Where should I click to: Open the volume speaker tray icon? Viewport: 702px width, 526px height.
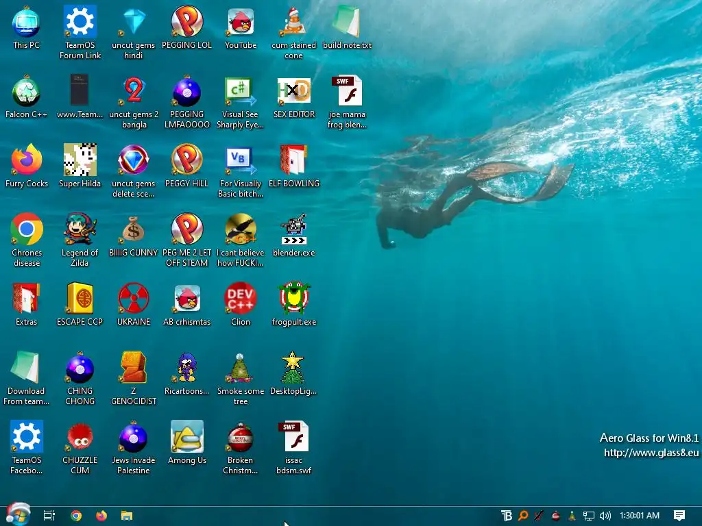pos(605,516)
